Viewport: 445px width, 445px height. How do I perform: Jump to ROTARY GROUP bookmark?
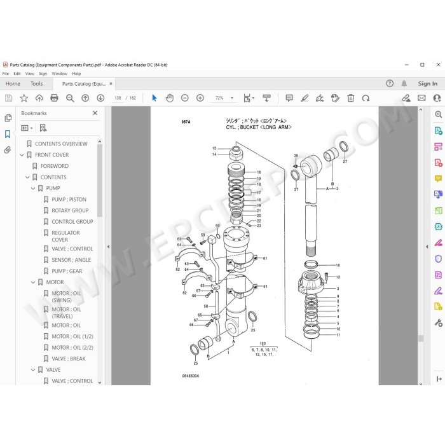[70, 210]
